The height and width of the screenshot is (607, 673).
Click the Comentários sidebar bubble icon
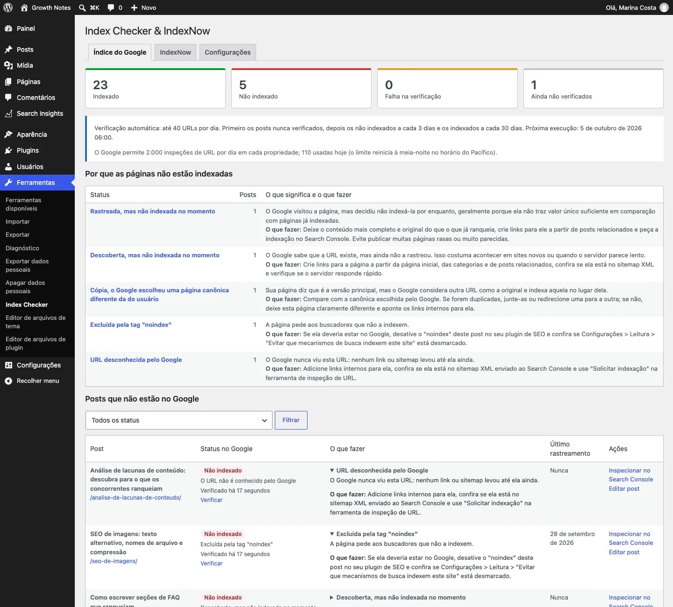pos(8,98)
